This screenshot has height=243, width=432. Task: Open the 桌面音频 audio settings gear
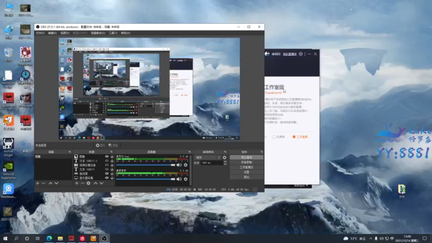click(186, 179)
